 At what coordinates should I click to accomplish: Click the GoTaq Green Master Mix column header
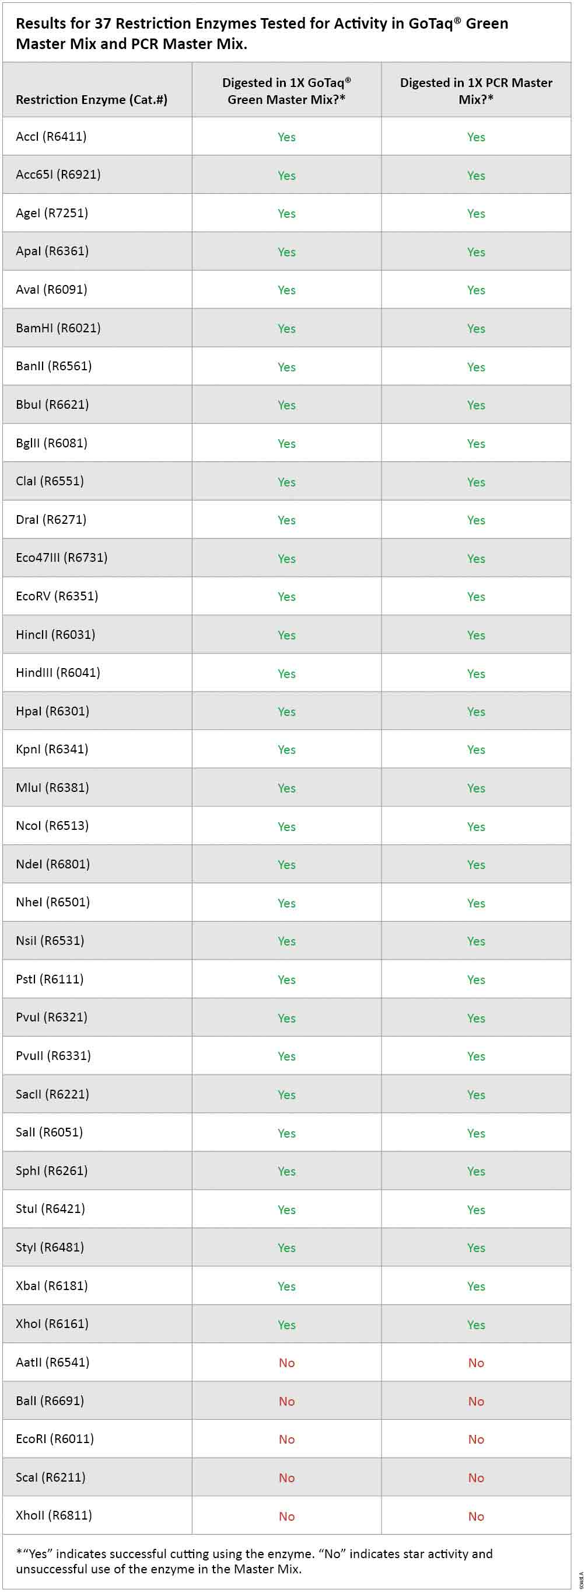[286, 91]
